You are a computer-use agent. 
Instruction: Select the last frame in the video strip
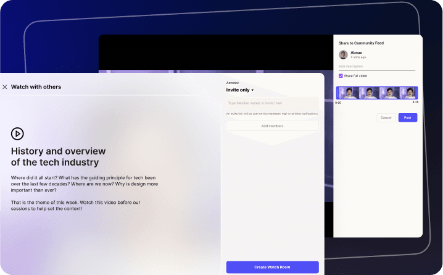click(x=408, y=93)
